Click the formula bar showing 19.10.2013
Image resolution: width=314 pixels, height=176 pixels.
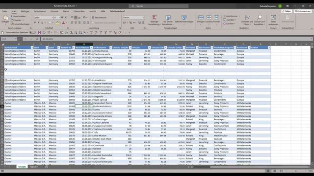176,39
